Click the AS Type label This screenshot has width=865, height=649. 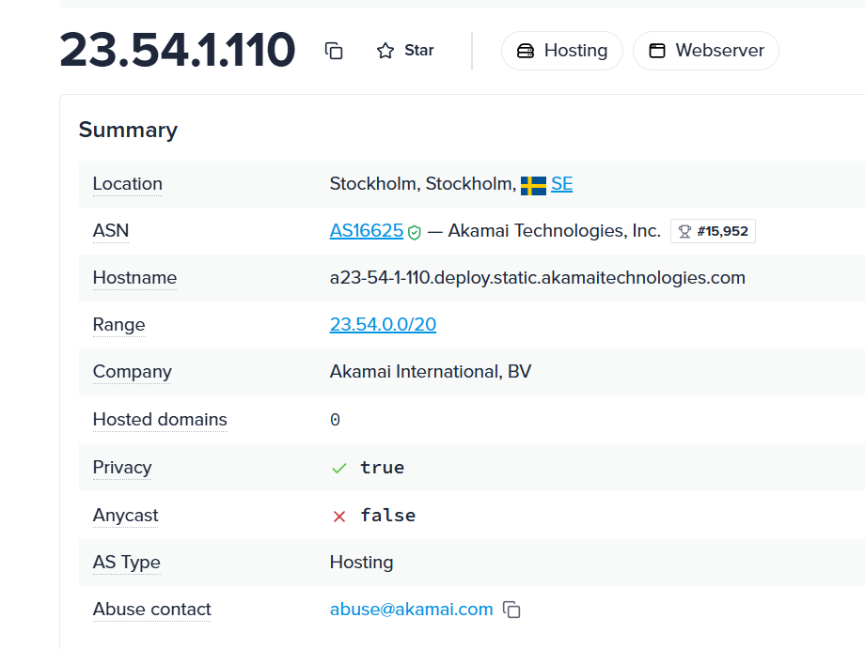click(126, 562)
